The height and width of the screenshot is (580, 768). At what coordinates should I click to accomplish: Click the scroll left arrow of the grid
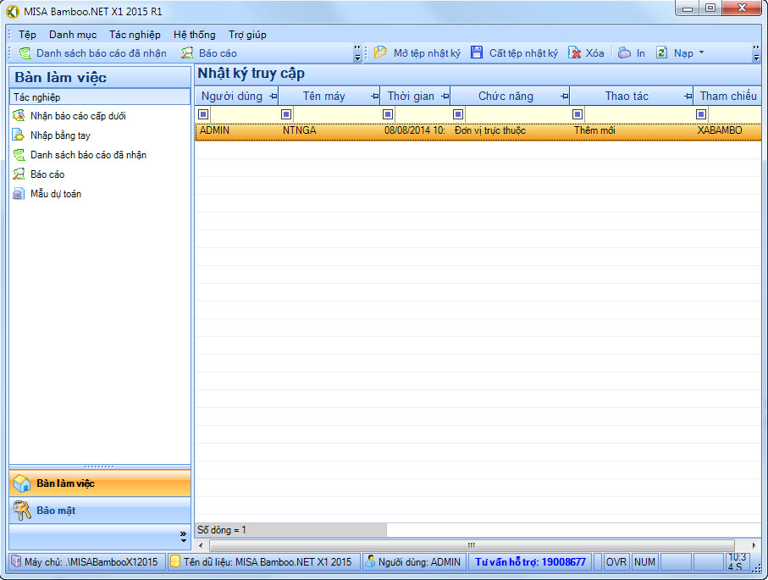[x=201, y=545]
